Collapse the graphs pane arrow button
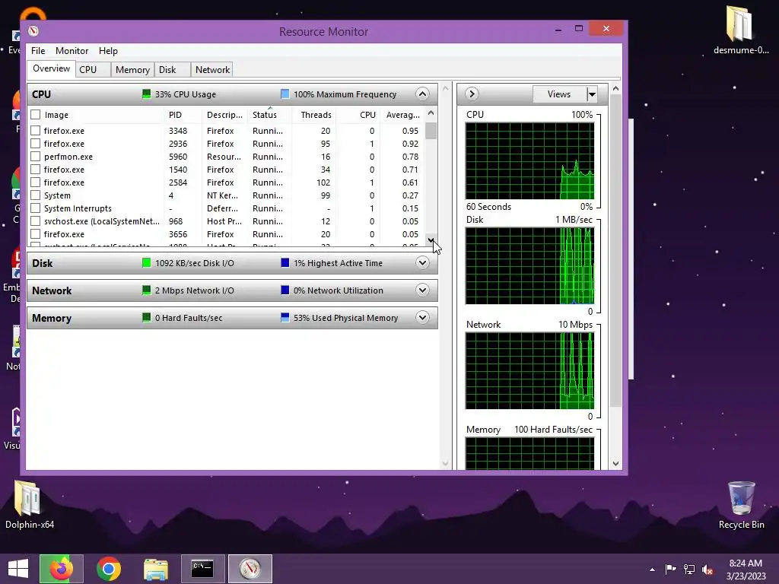 [x=472, y=94]
